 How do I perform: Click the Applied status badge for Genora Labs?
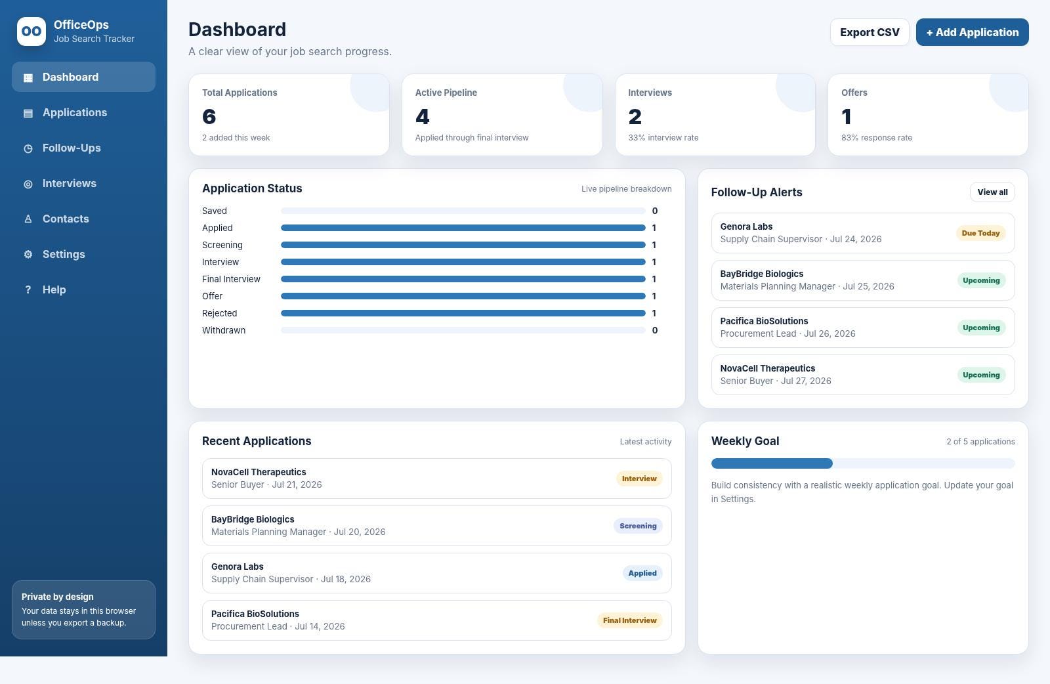pyautogui.click(x=642, y=573)
